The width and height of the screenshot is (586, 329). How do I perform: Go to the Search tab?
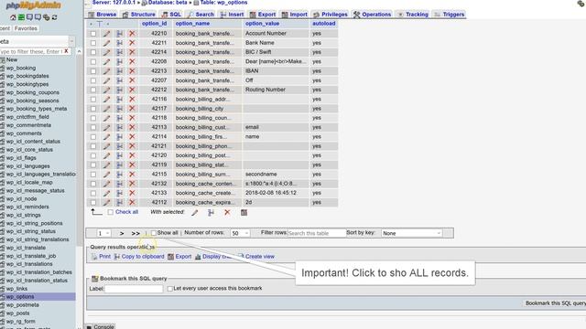tap(201, 15)
